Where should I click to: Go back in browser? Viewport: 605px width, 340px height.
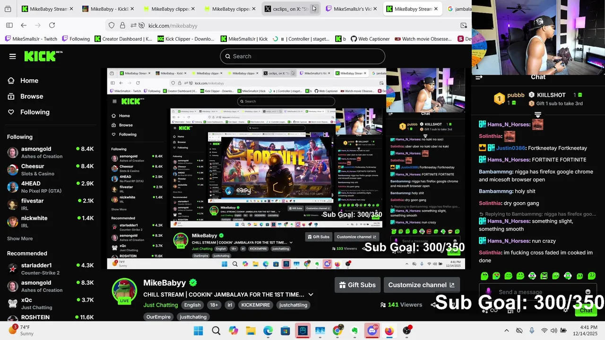click(24, 25)
